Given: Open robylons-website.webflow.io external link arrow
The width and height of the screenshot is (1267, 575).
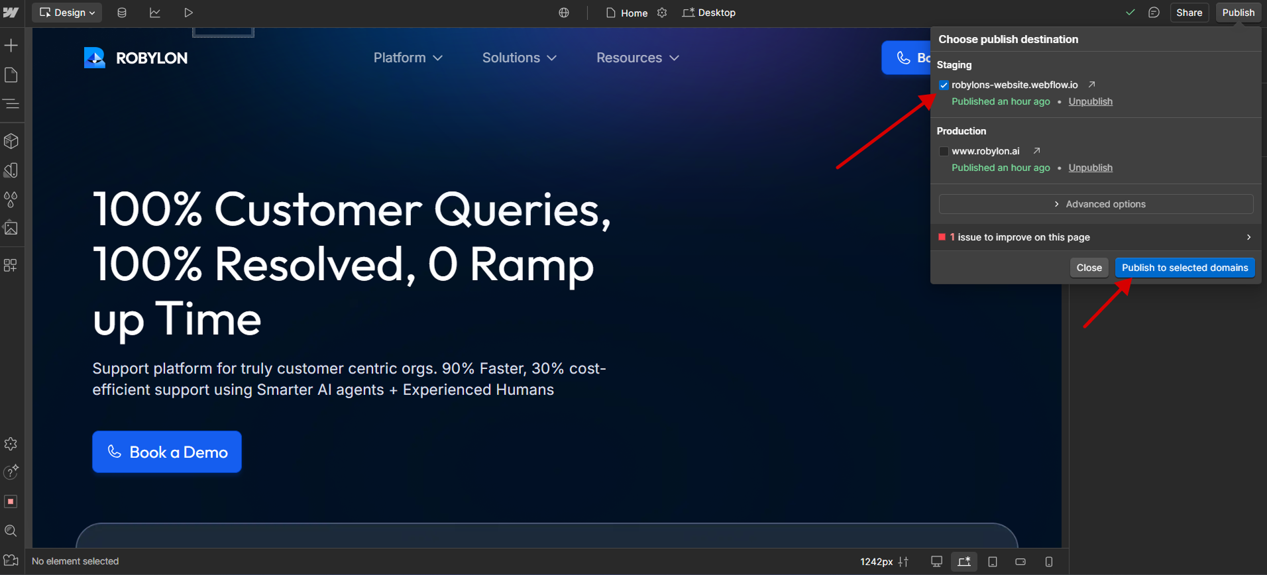Looking at the screenshot, I should (1091, 84).
